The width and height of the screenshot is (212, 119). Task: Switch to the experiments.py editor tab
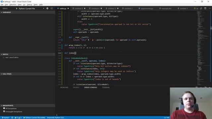[x=147, y=9]
